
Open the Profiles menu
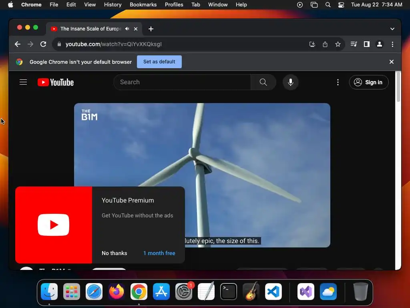[174, 5]
